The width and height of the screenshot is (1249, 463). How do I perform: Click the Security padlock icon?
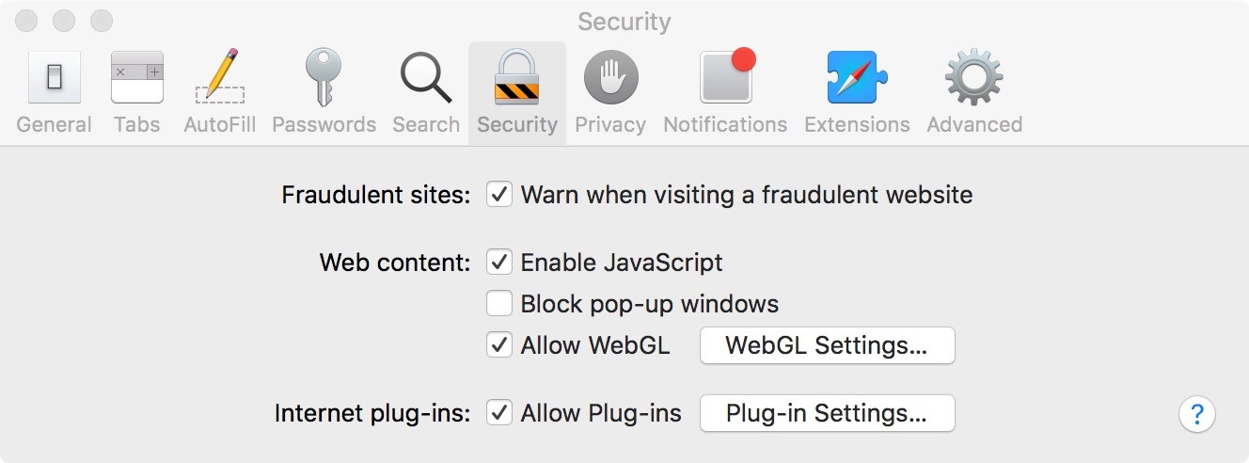pos(517,78)
